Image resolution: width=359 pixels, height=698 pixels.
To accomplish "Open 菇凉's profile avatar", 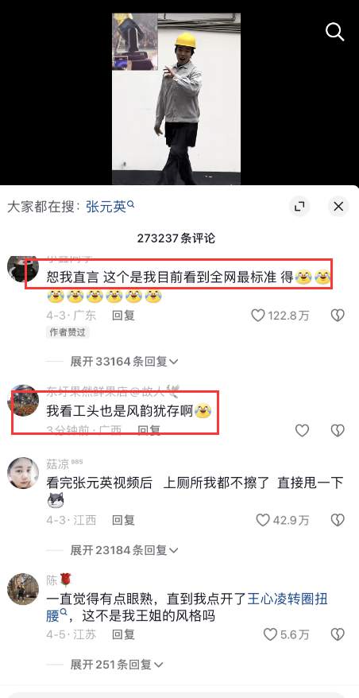I will [23, 473].
